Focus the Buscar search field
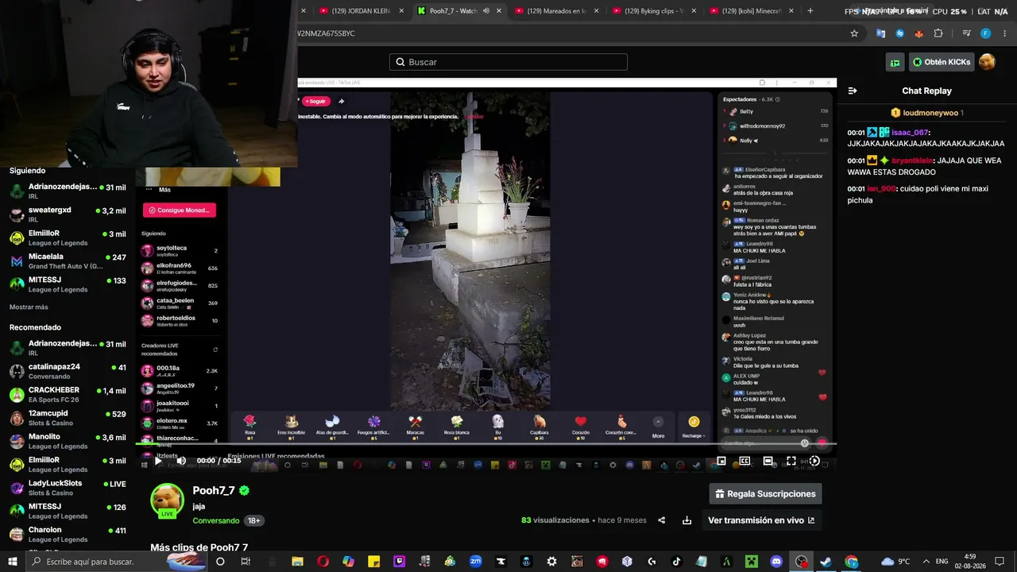This screenshot has height=572, width=1017. coord(508,62)
